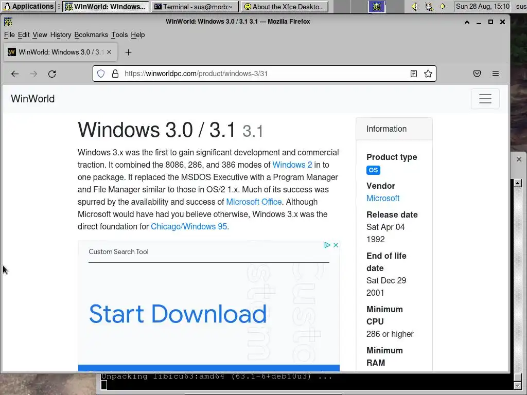Viewport: 527px width, 395px height.
Task: Open a new browser tab
Action: pyautogui.click(x=128, y=52)
